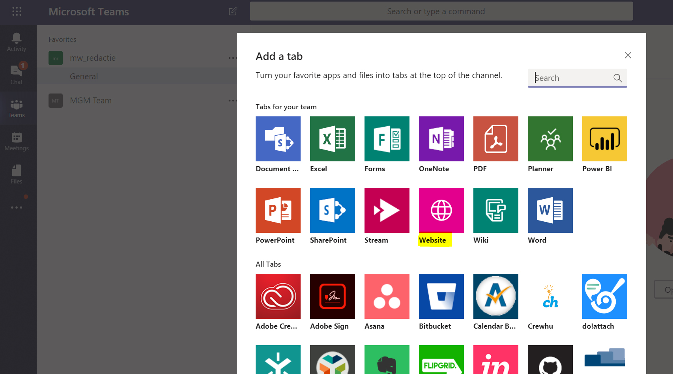Open Meetings calendar in sidebar
The width and height of the screenshot is (673, 374).
coord(17,142)
